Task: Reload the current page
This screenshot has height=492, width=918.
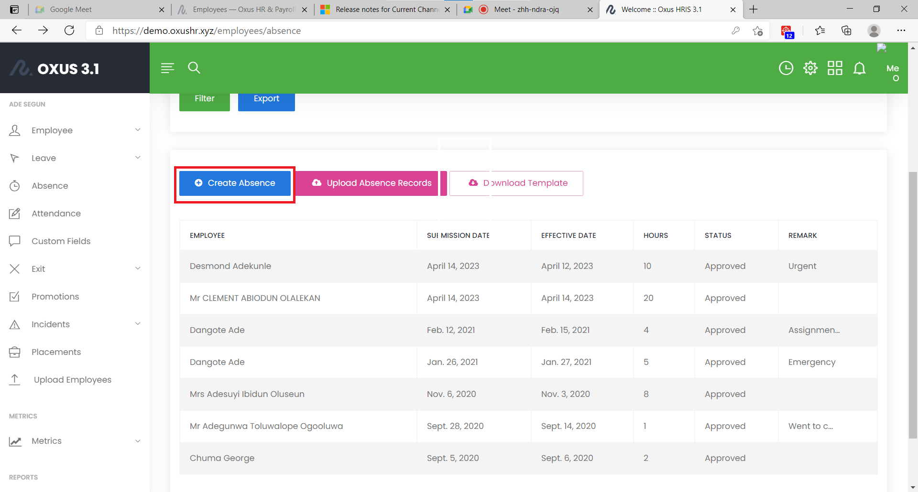Action: [69, 31]
